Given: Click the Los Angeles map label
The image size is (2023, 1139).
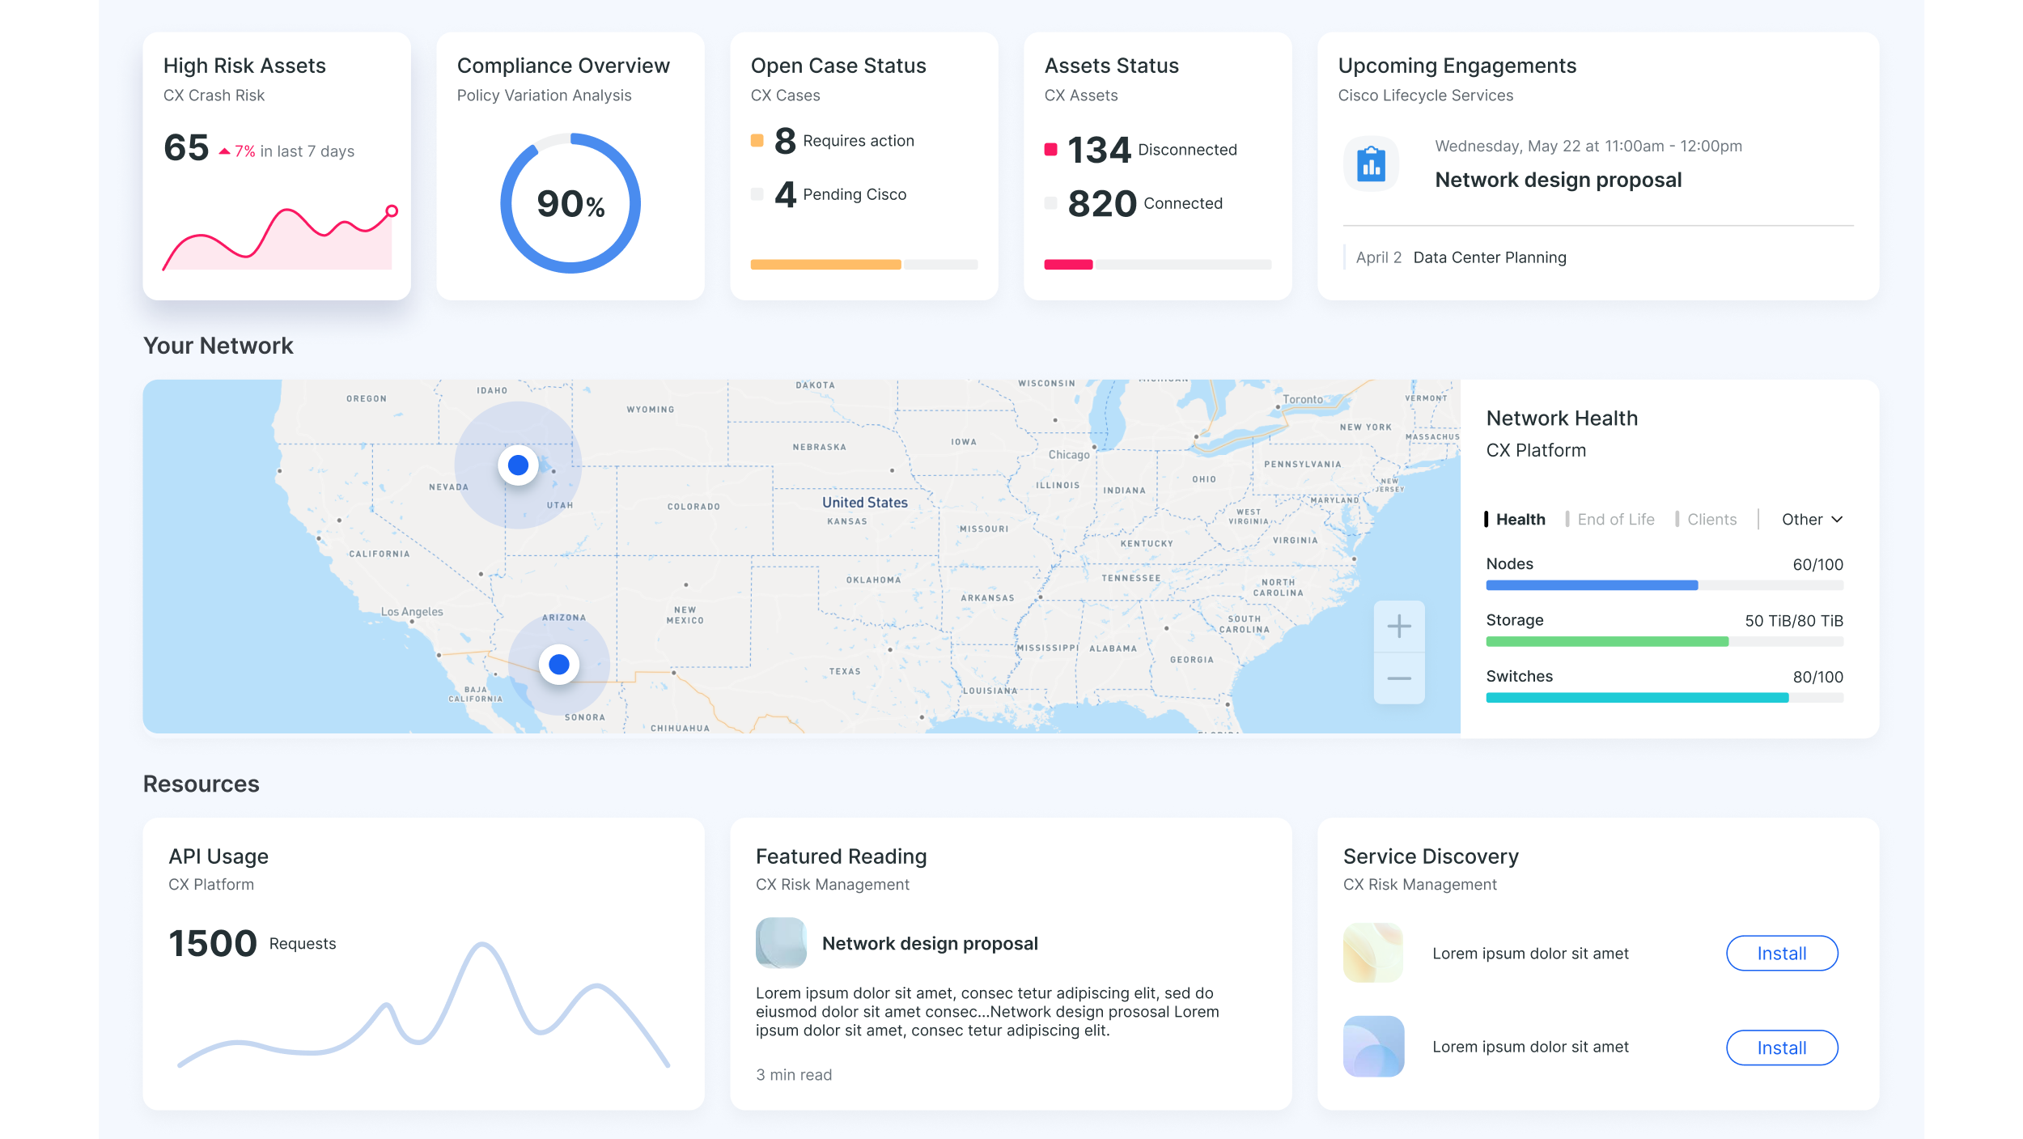Looking at the screenshot, I should pos(411,611).
